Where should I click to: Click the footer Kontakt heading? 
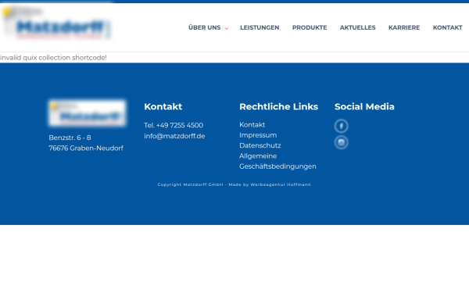(163, 107)
